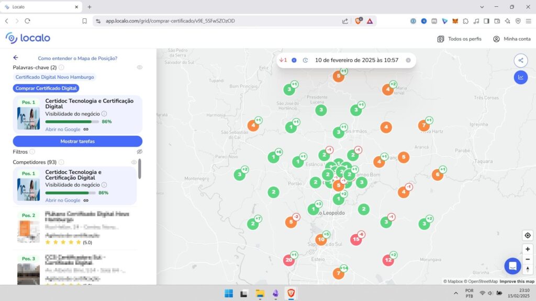The width and height of the screenshot is (536, 301).
Task: Open the MetaMask fox extension
Action: 455,21
